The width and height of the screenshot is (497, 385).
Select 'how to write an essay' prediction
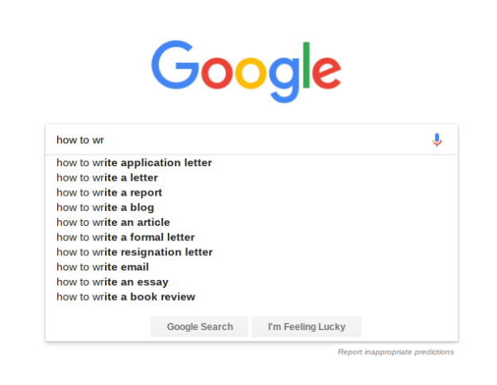[x=112, y=282]
